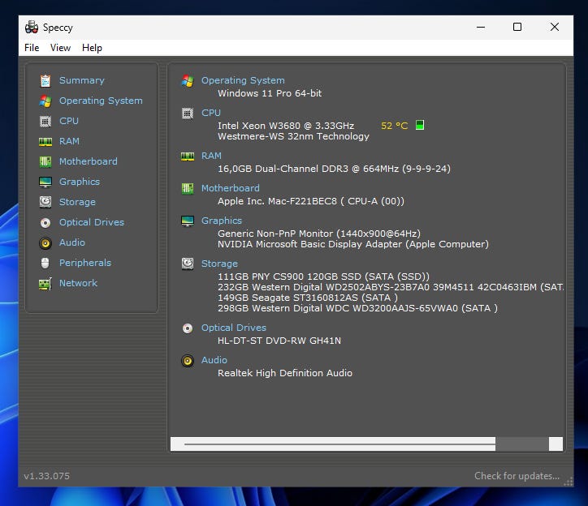Open the File menu

click(x=32, y=48)
